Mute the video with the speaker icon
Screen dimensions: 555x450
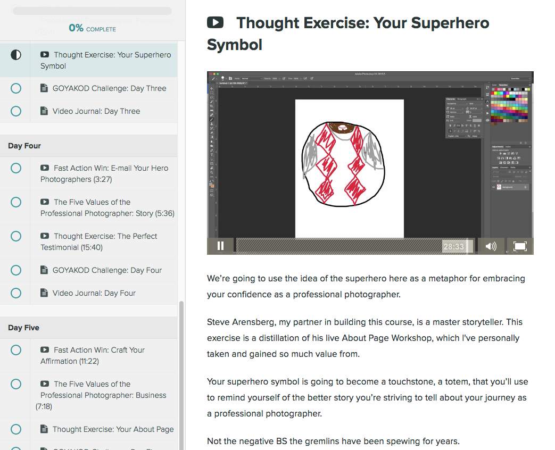491,246
